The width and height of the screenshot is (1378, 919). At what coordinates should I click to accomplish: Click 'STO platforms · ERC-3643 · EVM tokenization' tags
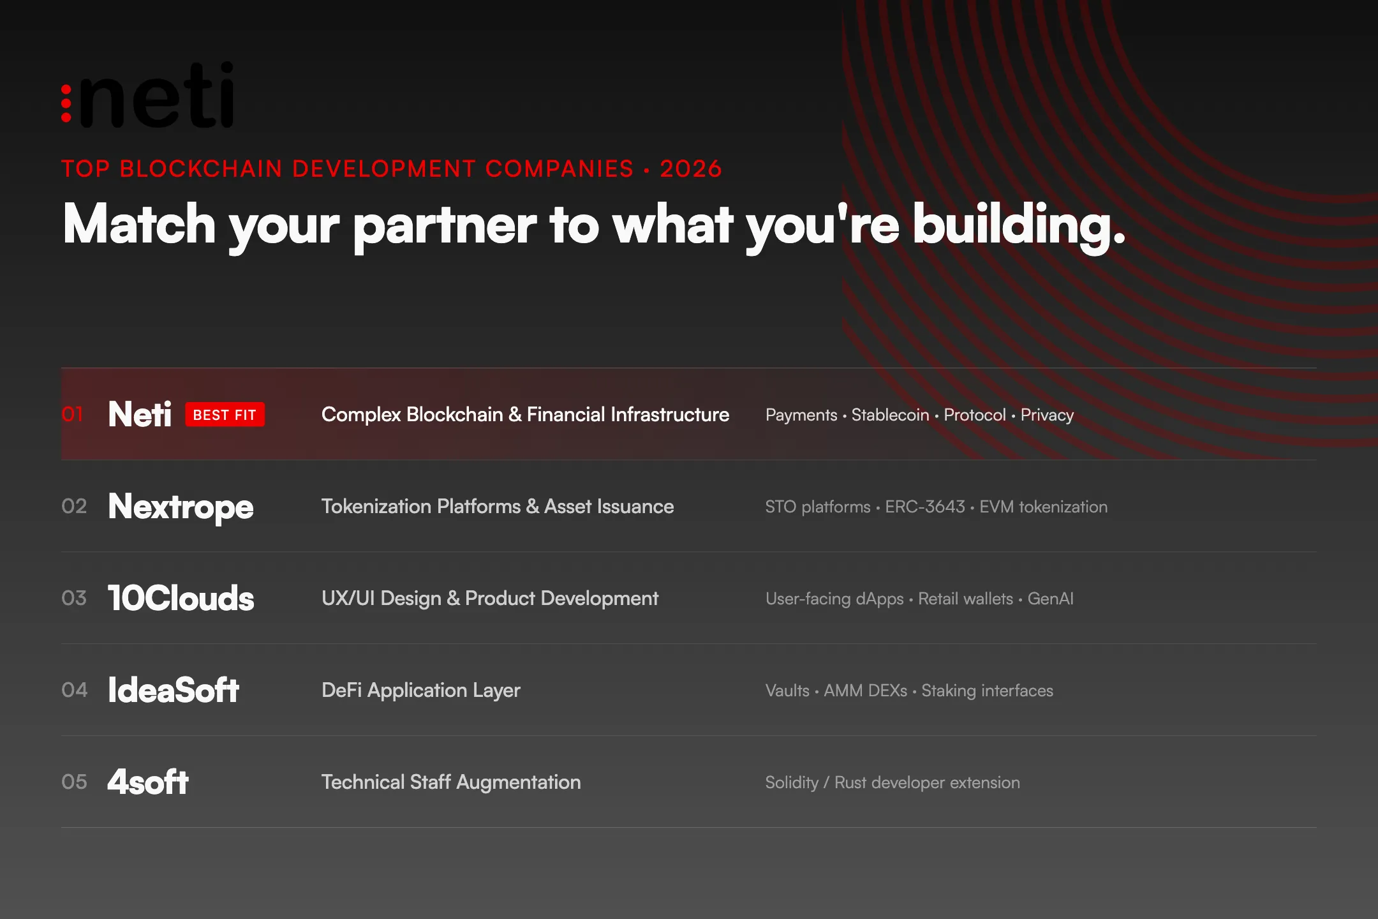(937, 507)
